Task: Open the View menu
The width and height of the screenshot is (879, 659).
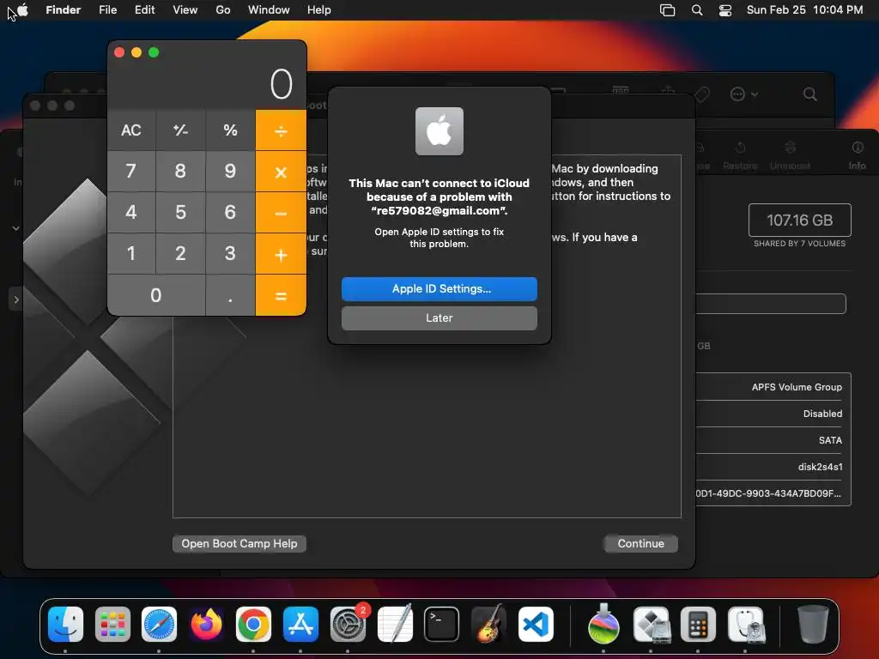Action: pos(185,10)
